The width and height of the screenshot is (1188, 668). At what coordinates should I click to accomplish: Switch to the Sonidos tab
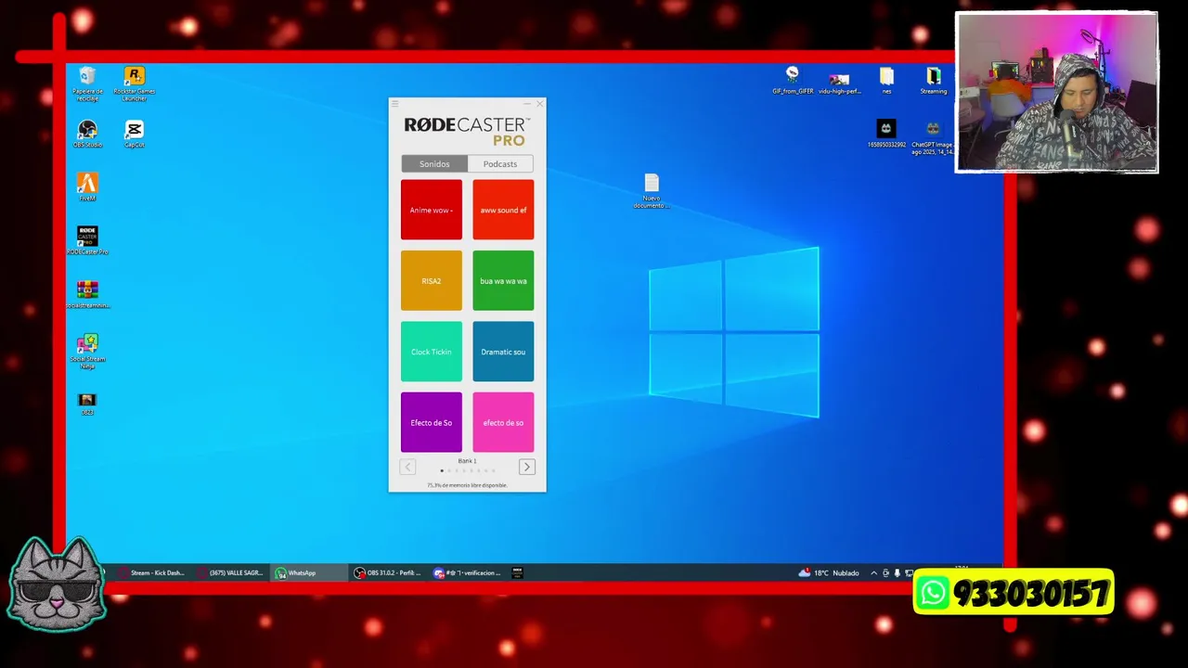click(434, 164)
